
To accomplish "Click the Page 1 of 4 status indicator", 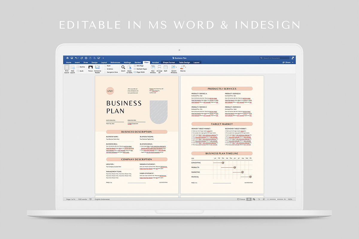I will (x=71, y=199).
